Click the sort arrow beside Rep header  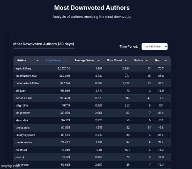[x=166, y=61]
